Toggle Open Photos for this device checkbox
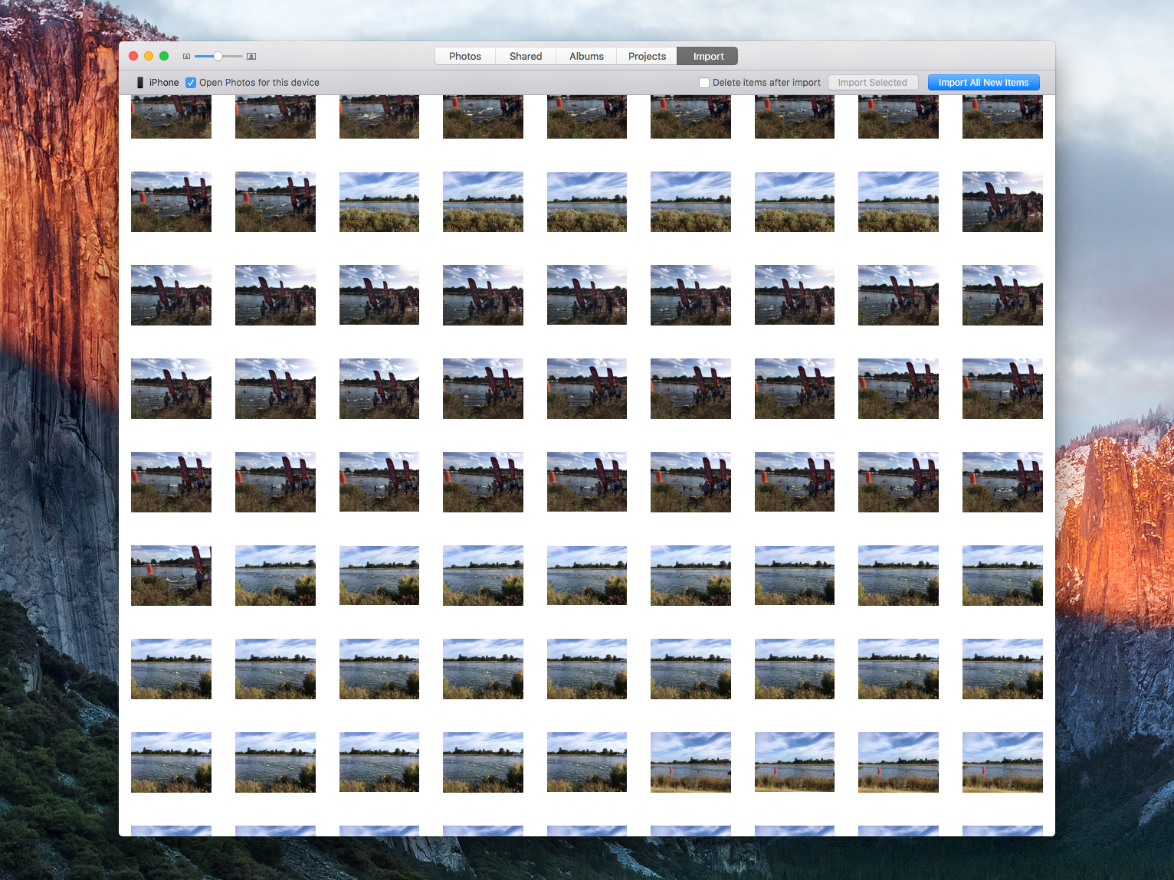This screenshot has height=880, width=1174. click(x=191, y=83)
